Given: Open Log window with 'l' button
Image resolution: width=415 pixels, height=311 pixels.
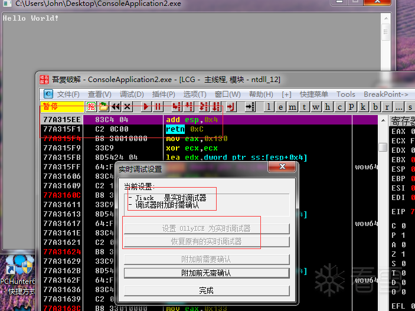Looking at the screenshot, I should pos(269,107).
